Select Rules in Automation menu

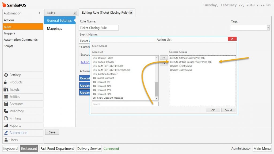pyautogui.click(x=23, y=27)
